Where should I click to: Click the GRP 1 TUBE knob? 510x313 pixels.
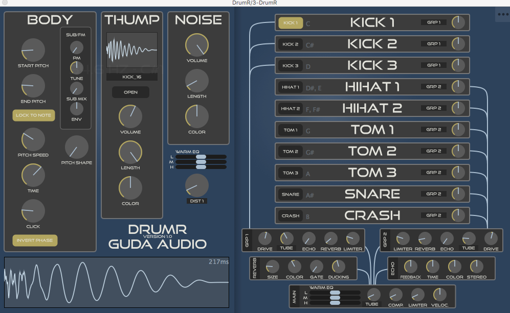coord(286,238)
